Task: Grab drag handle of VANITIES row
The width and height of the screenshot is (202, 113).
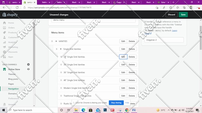Action: coord(52,41)
